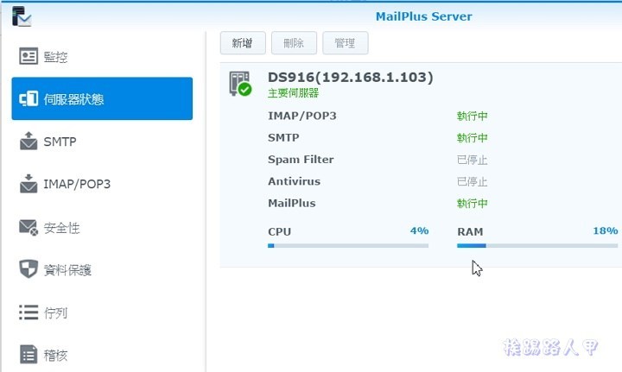The image size is (622, 372).
Task: Click the 安全性 envelope icon in sidebar
Action: tap(29, 227)
